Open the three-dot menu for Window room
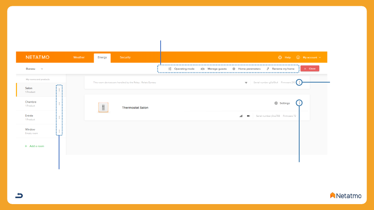This screenshot has width=374, height=210. [59, 131]
